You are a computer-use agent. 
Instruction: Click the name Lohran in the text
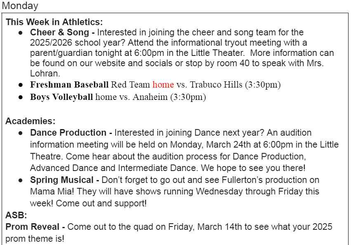tap(45, 74)
